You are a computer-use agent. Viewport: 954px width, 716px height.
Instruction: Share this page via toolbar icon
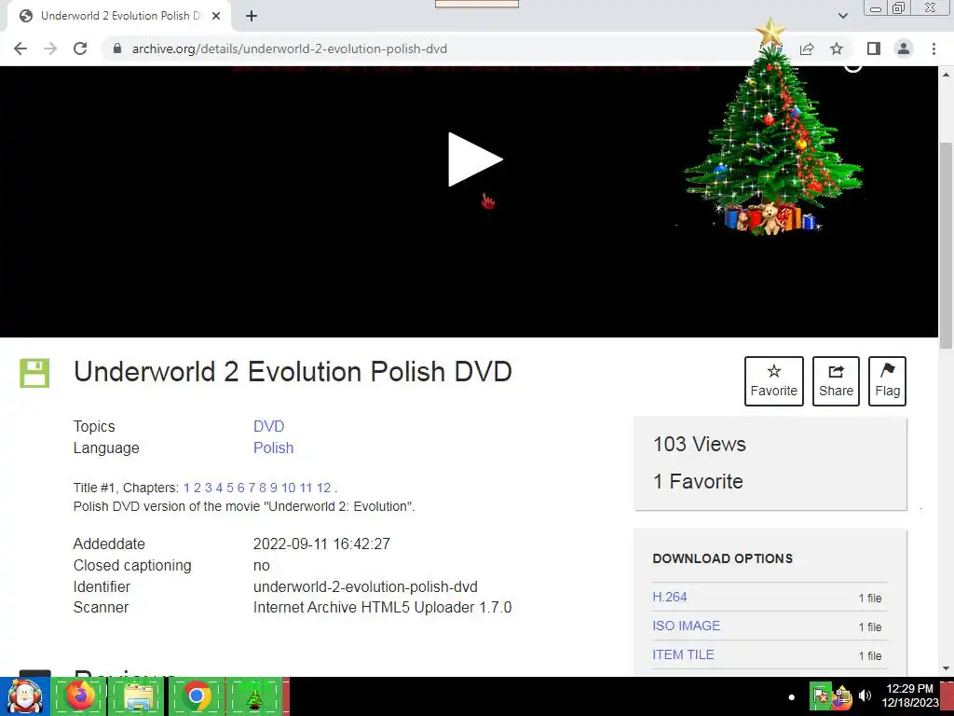(807, 48)
